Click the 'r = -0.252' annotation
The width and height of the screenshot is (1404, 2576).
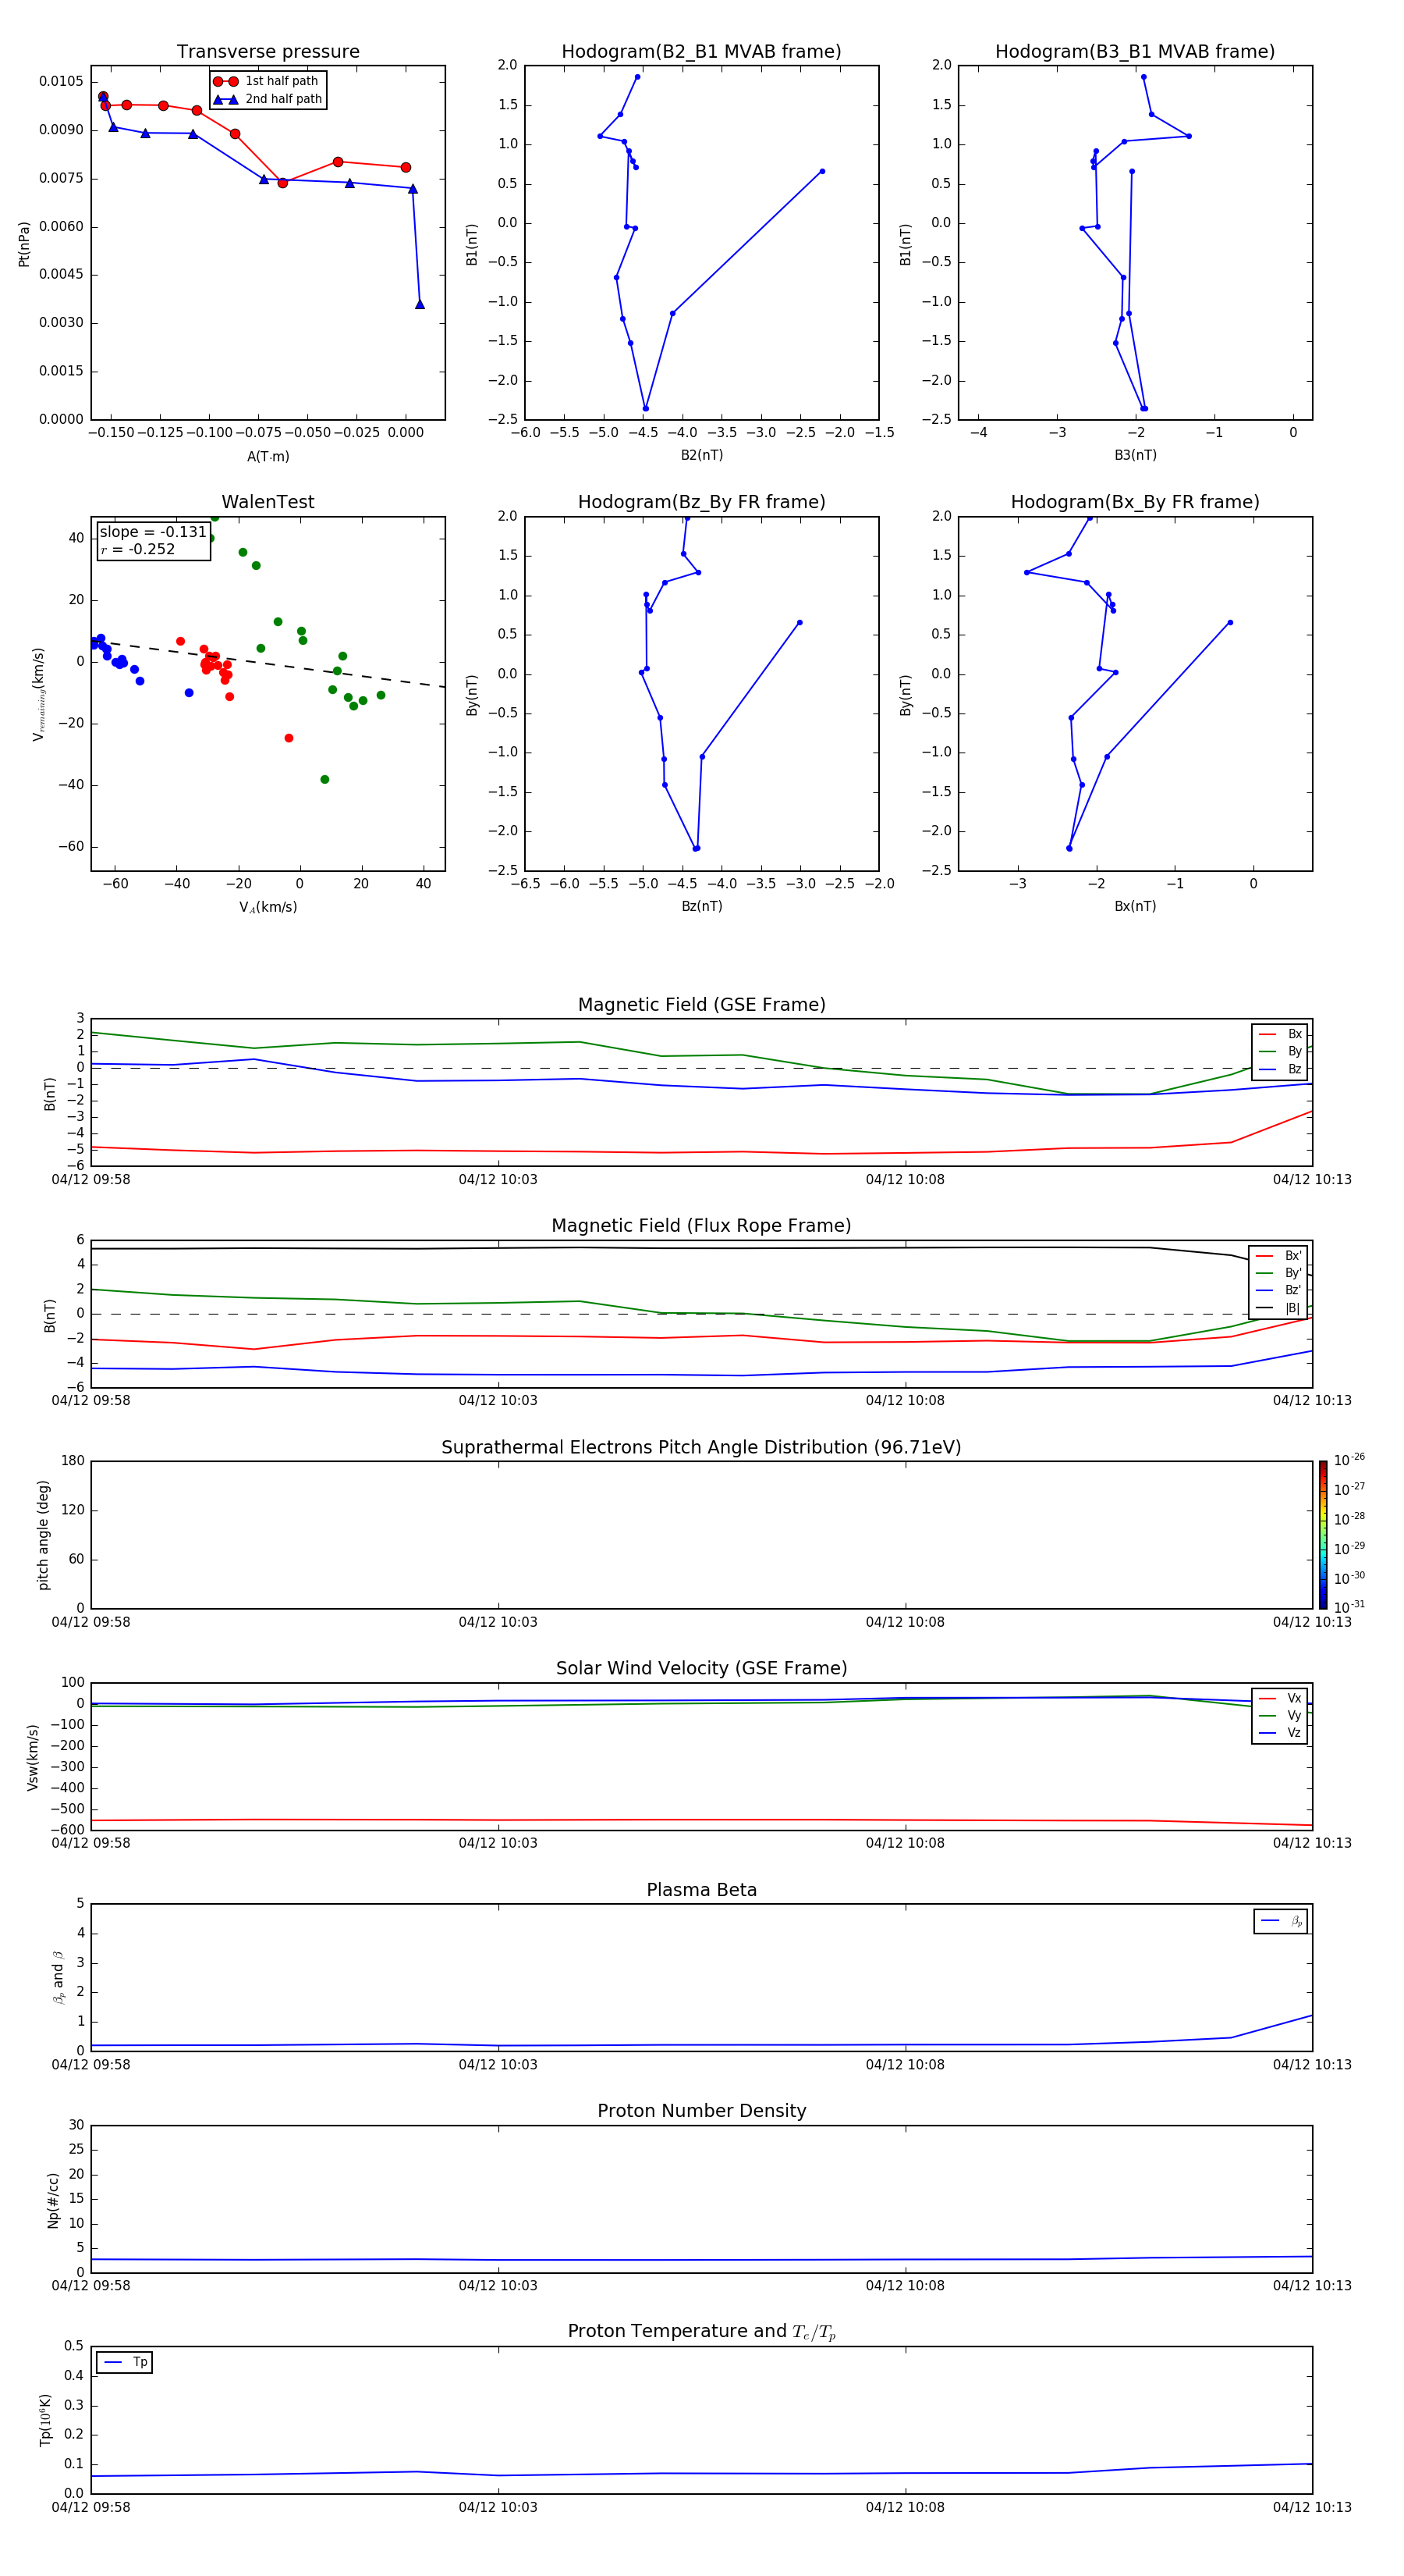pyautogui.click(x=138, y=549)
